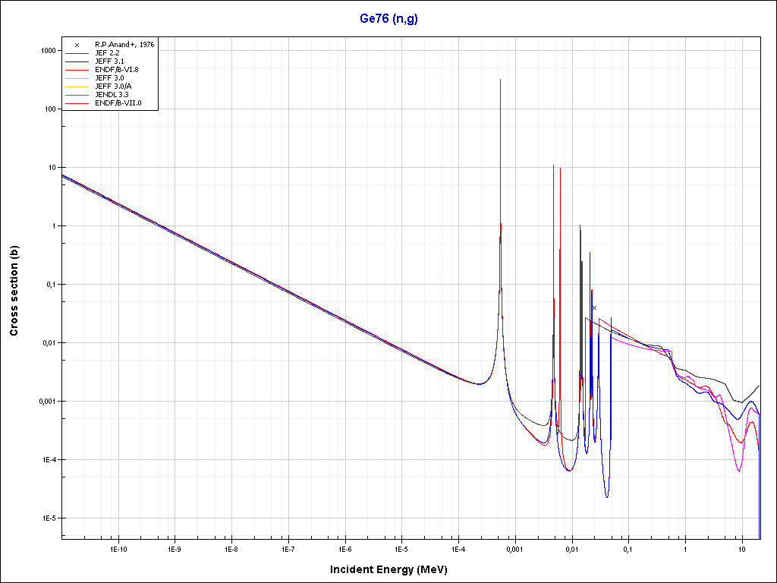Click the cross marker for R.P.Anand+ in legend
The height and width of the screenshot is (583, 777).
[x=77, y=45]
